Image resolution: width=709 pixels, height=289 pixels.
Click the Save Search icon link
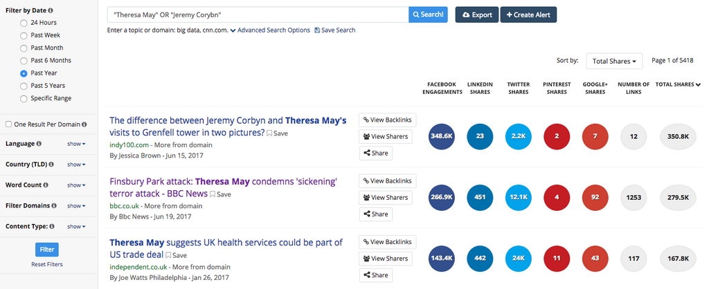[317, 30]
